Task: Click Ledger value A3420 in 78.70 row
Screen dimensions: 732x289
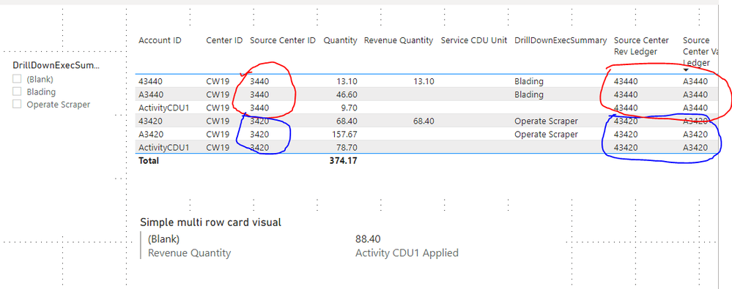Action: click(695, 148)
